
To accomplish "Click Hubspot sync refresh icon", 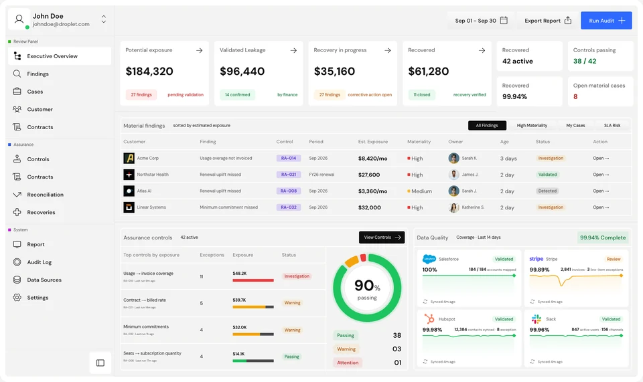I will click(x=425, y=361).
